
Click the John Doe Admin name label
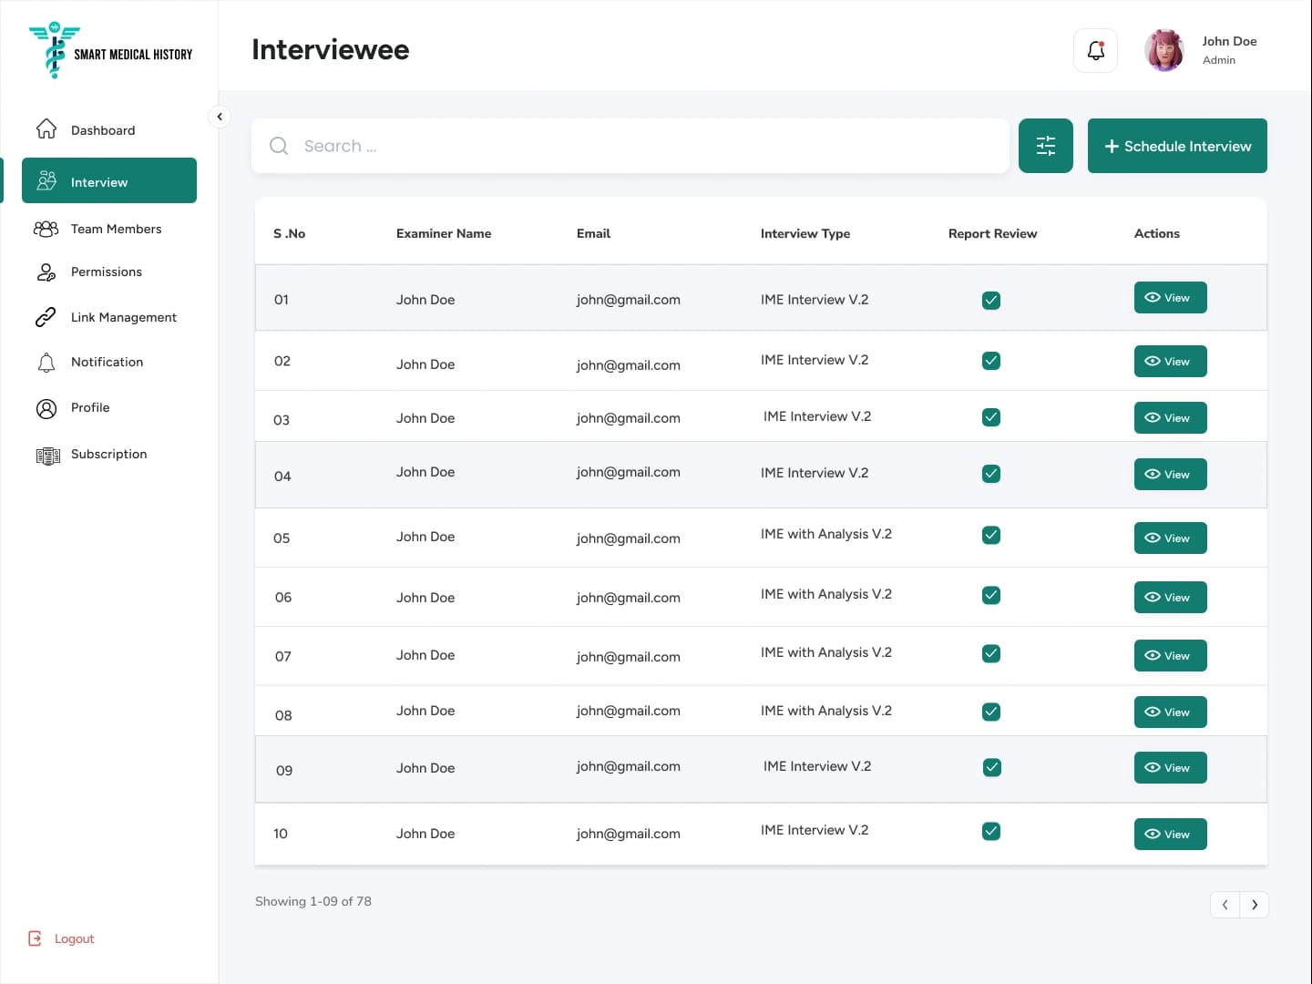point(1229,50)
